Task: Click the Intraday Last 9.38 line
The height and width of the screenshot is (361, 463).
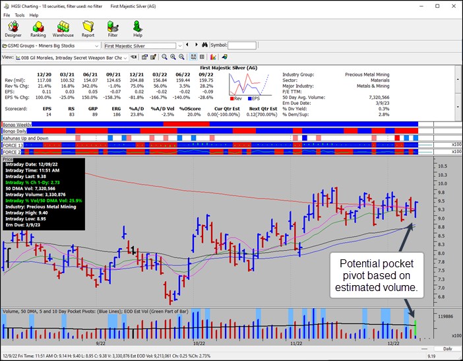Action: (26, 176)
